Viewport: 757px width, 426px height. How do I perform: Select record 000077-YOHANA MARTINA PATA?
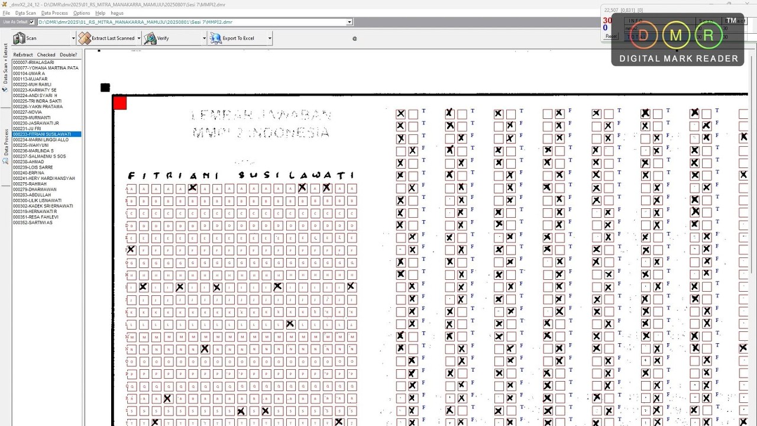[46, 68]
